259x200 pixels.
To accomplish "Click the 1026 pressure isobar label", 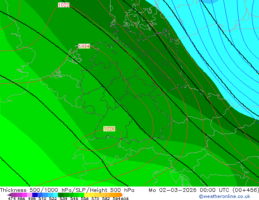I will (109, 129).
